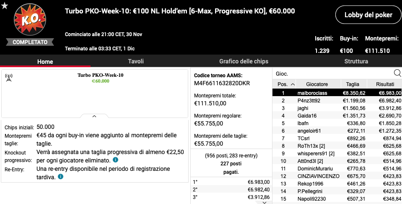The width and height of the screenshot is (402, 204).
Task: Open info icon beside Re-Entry text
Action: [60, 177]
